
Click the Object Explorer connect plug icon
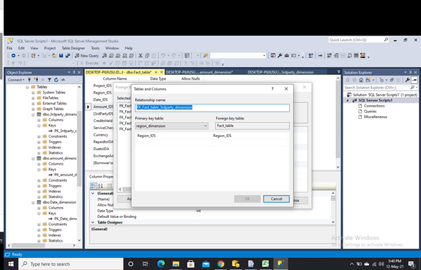[29, 80]
